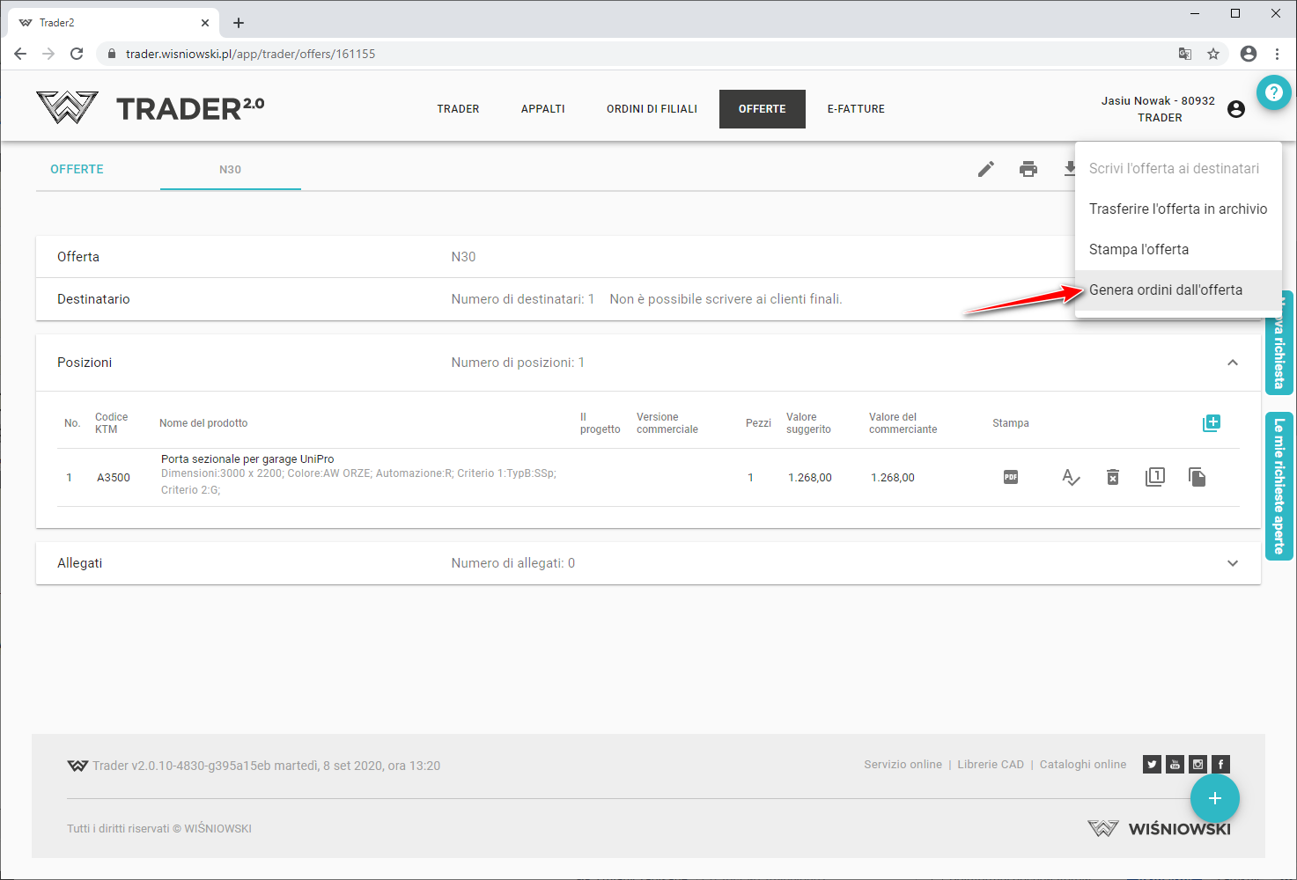
Task: Click the copy position icon in row
Action: click(x=1197, y=477)
